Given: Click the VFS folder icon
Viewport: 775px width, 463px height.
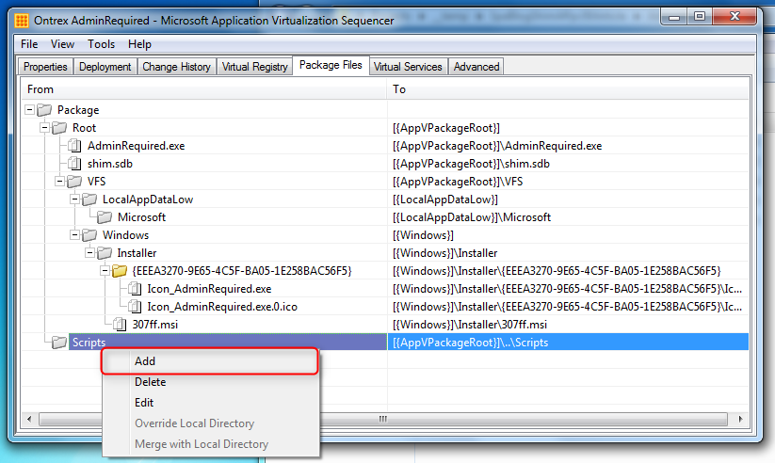Looking at the screenshot, I should pos(74,182).
